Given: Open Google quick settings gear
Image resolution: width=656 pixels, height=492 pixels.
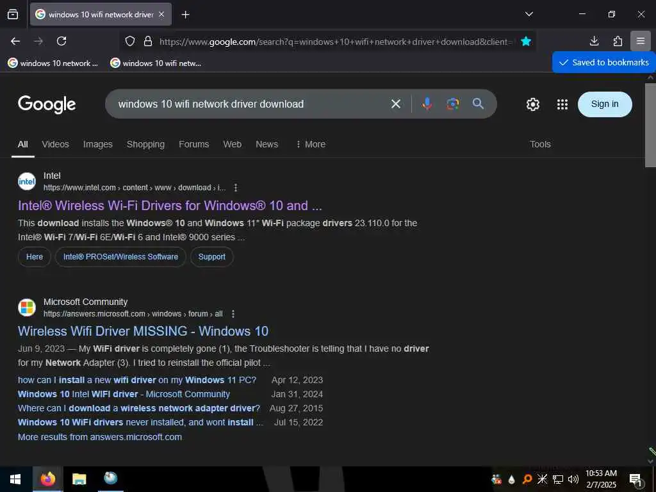Looking at the screenshot, I should coord(532,104).
